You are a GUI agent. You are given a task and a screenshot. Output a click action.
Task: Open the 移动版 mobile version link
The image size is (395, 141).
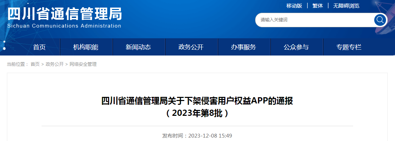tap(294, 6)
